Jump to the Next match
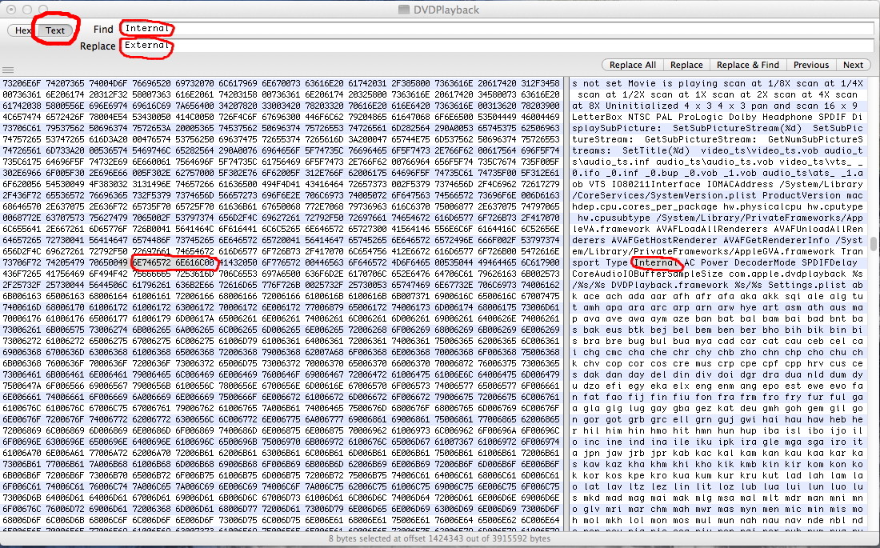 click(853, 65)
